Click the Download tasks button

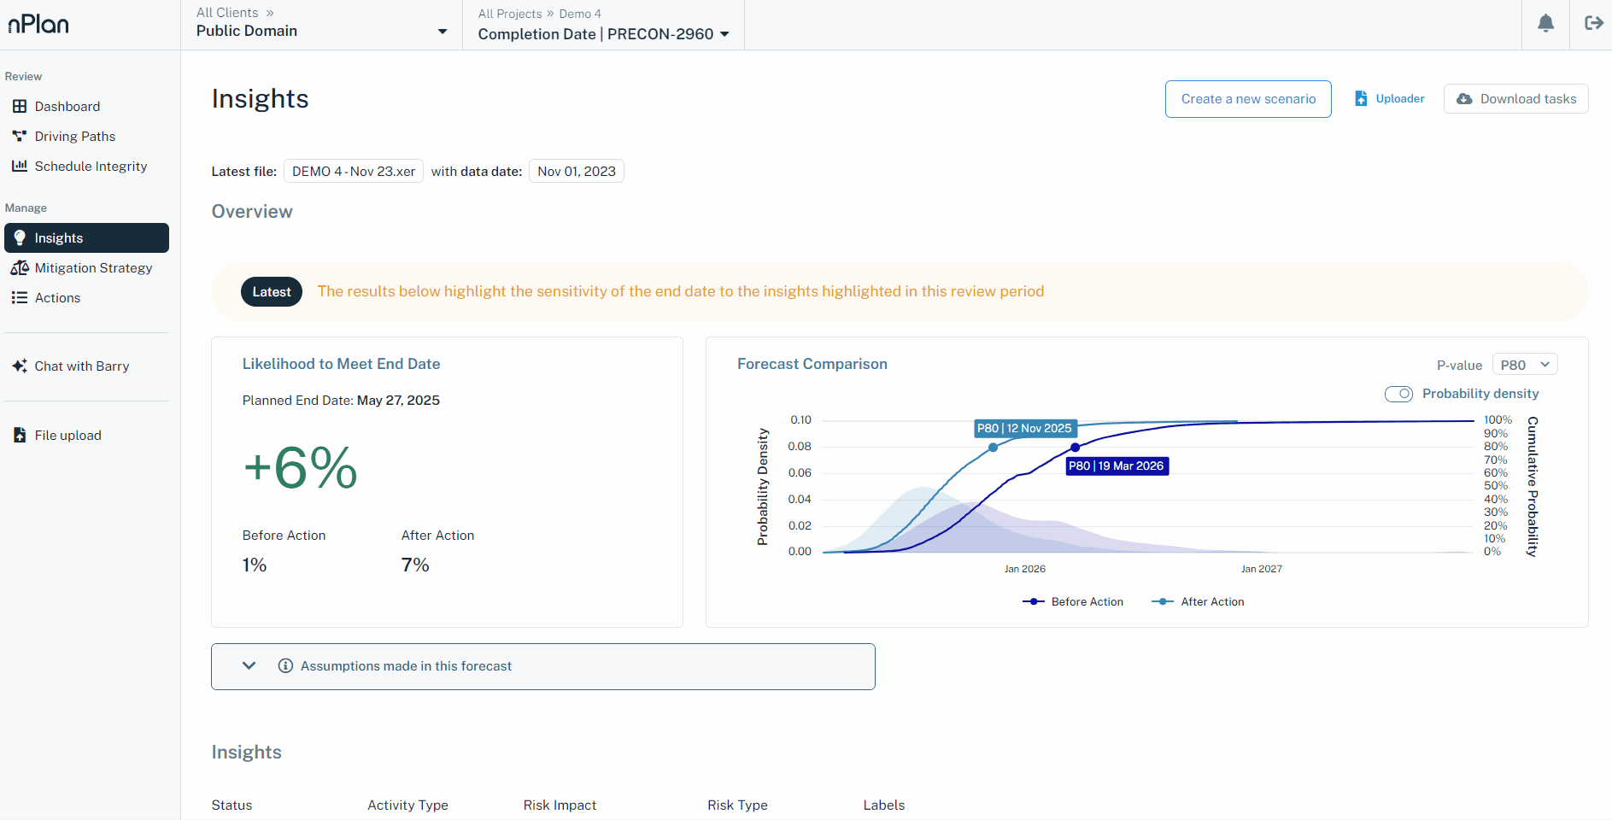pos(1515,98)
